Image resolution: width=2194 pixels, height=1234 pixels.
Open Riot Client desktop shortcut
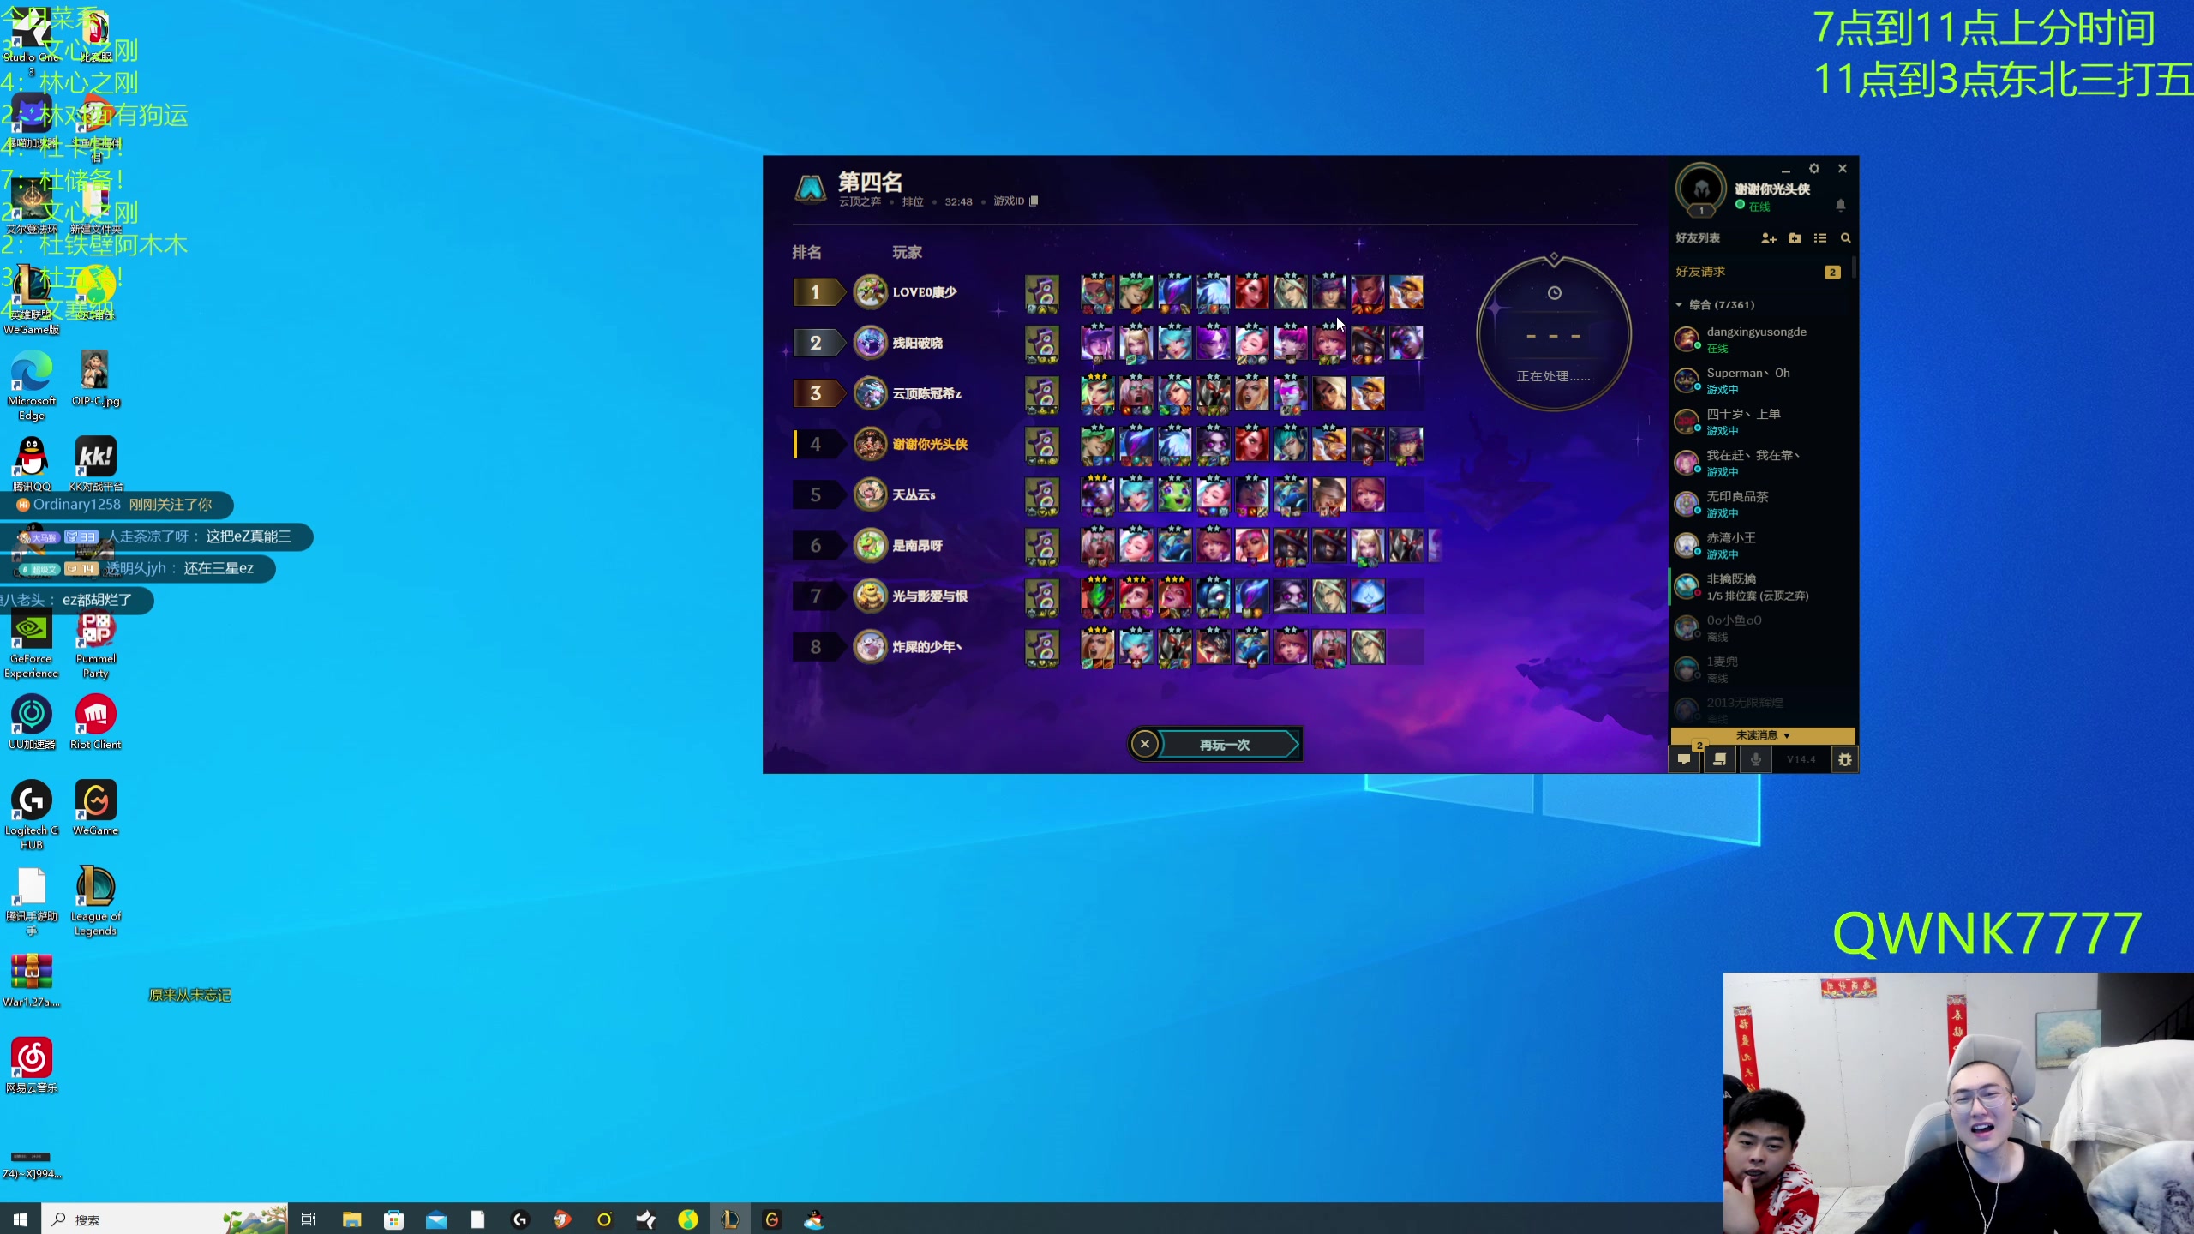[x=95, y=722]
